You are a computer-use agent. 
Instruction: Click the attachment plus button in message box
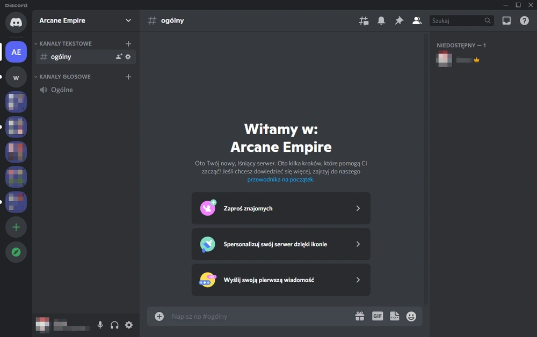pos(159,316)
